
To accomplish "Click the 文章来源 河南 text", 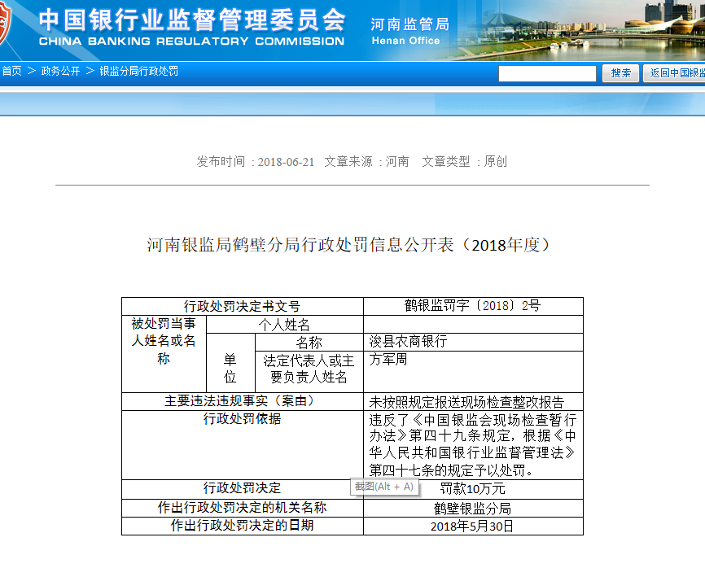I will 366,161.
